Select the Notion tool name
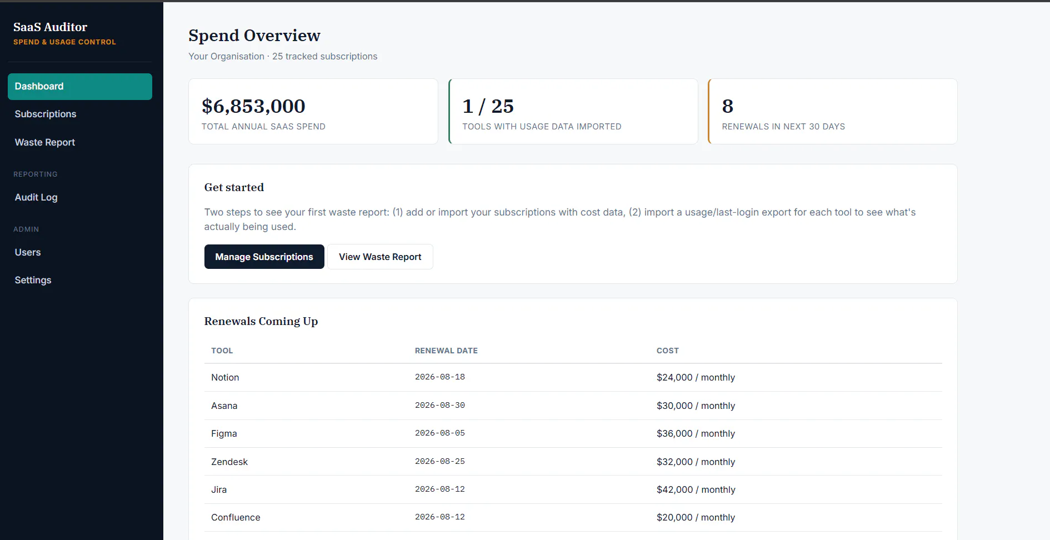 pos(225,377)
